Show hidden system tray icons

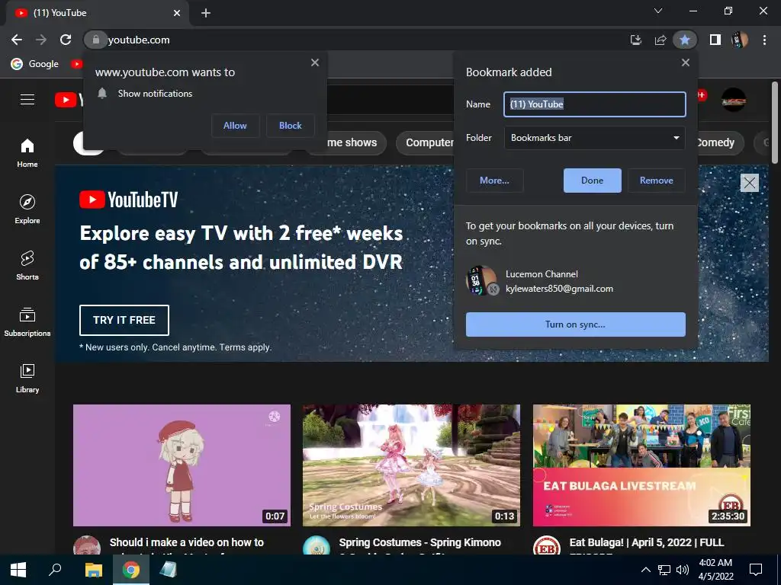[645, 570]
